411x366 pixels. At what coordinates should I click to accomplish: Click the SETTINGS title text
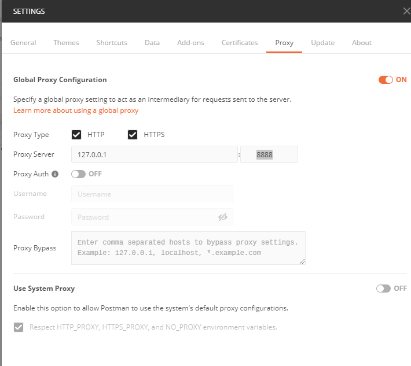(x=29, y=12)
